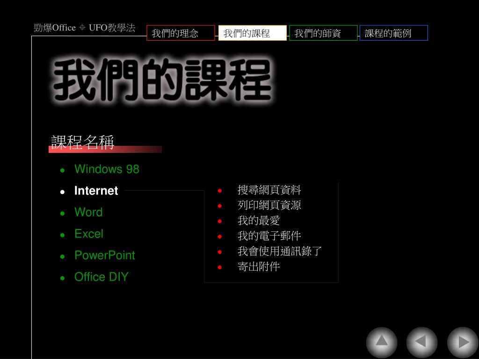Select the PowerPoint course

coord(104,255)
